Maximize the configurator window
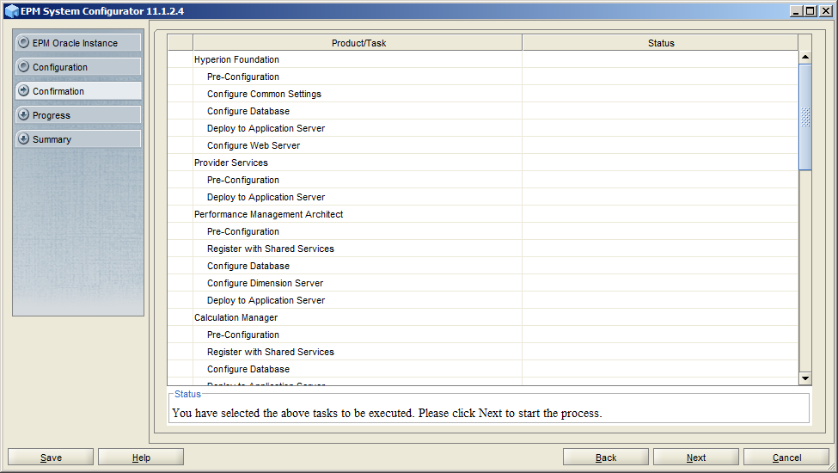The width and height of the screenshot is (838, 473). click(x=810, y=11)
